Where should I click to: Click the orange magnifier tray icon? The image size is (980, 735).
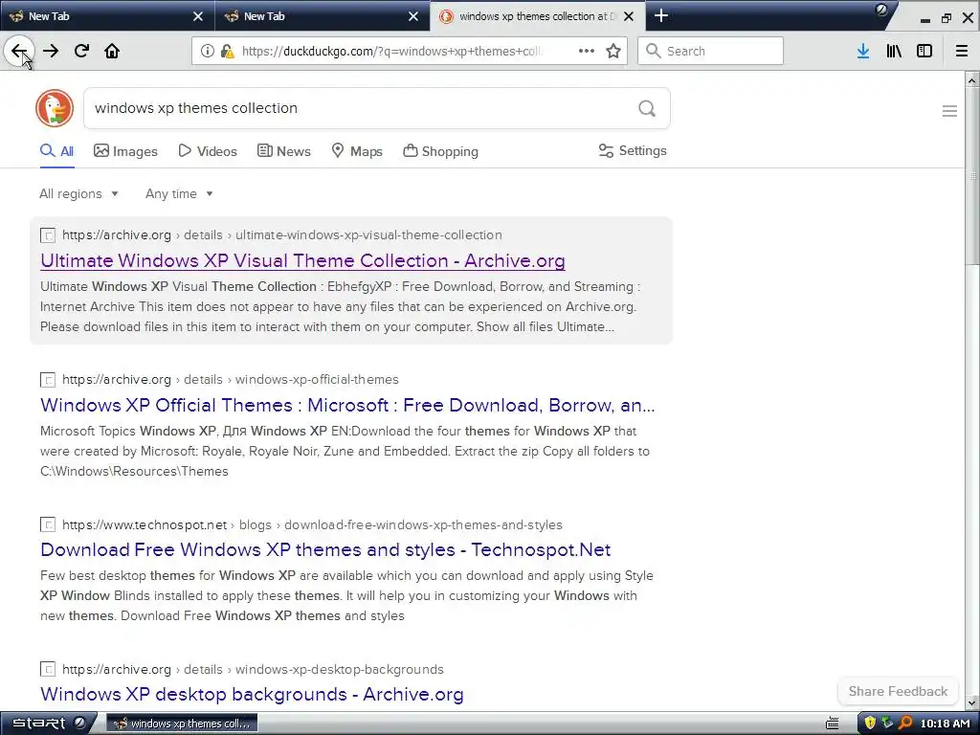pos(905,724)
